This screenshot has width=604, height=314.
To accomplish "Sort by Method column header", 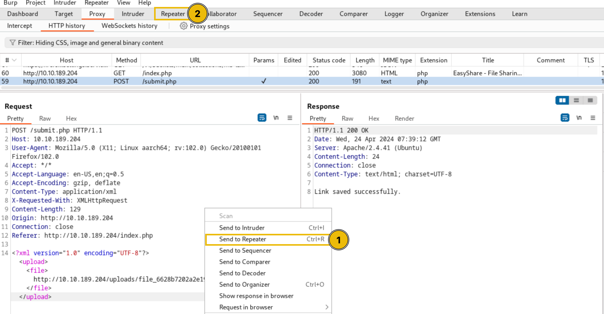I will [x=126, y=60].
